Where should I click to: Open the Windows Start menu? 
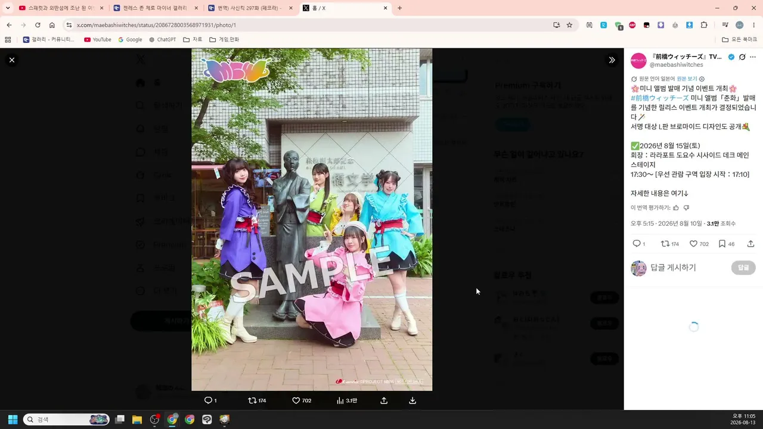point(13,419)
